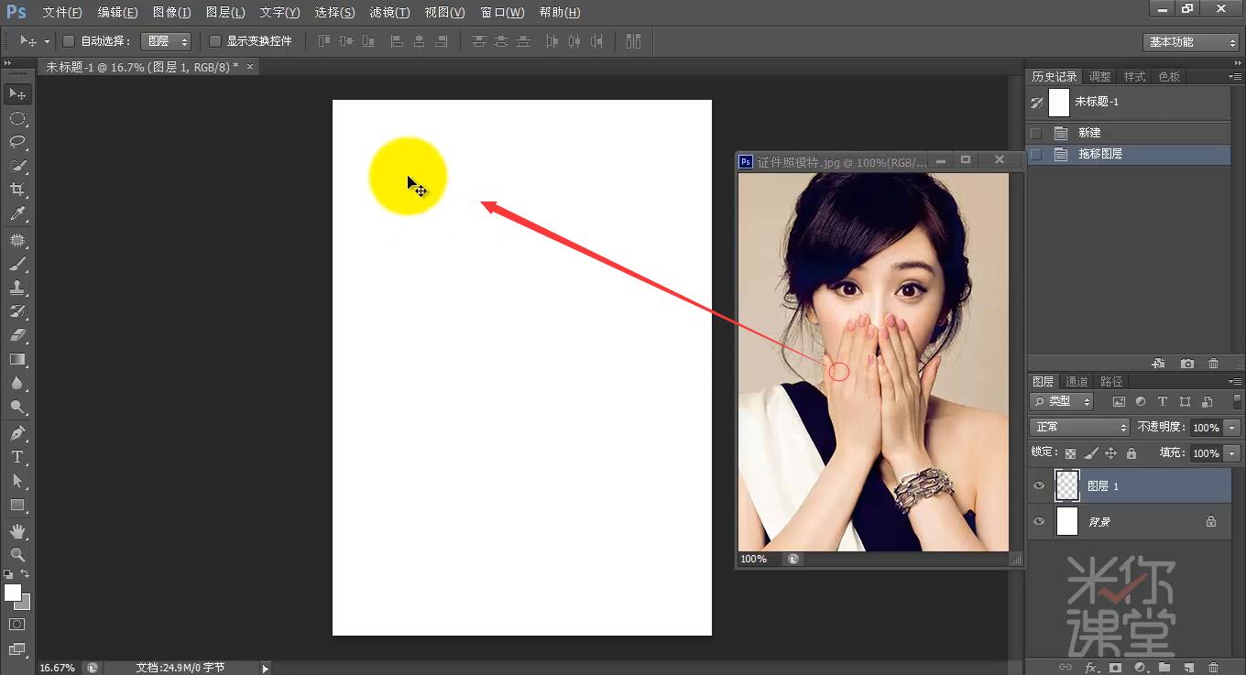
Task: Select the Crop tool
Action: point(16,190)
